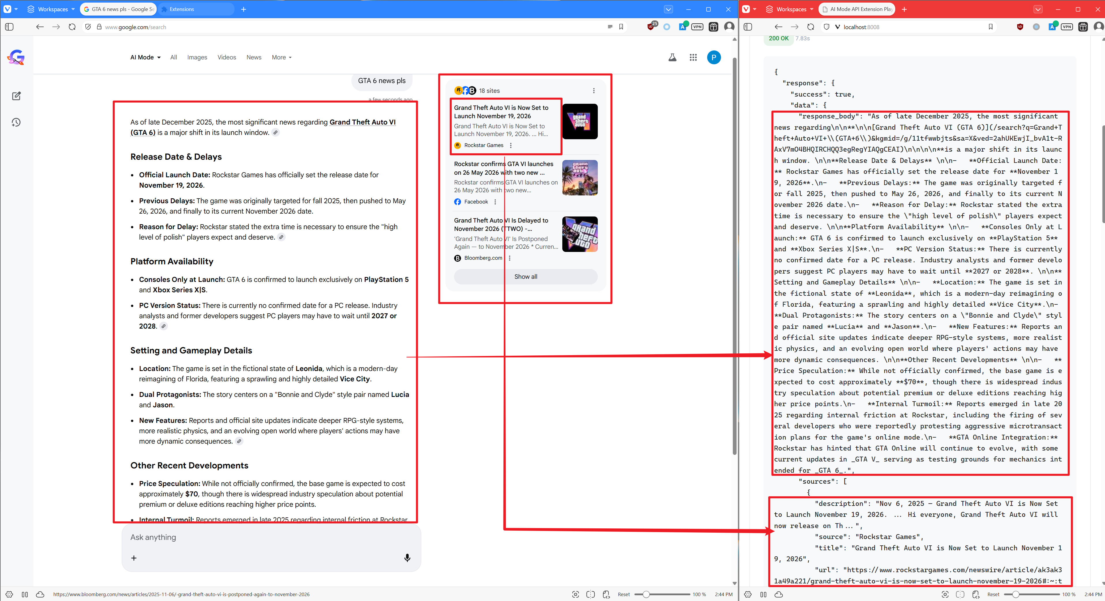Expand the Workspaces menu in left window
The width and height of the screenshot is (1105, 601).
52,9
